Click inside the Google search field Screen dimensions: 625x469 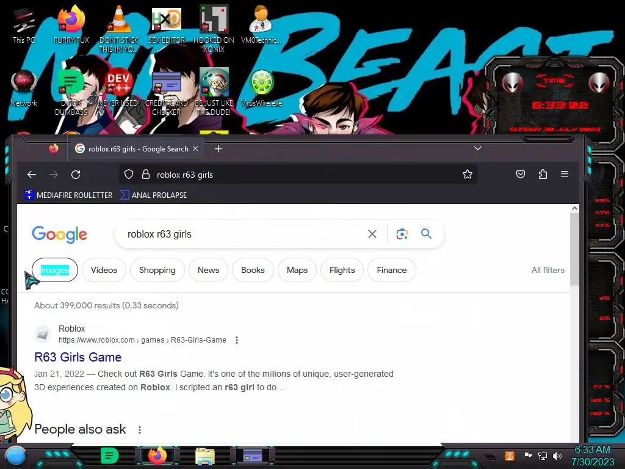point(243,234)
